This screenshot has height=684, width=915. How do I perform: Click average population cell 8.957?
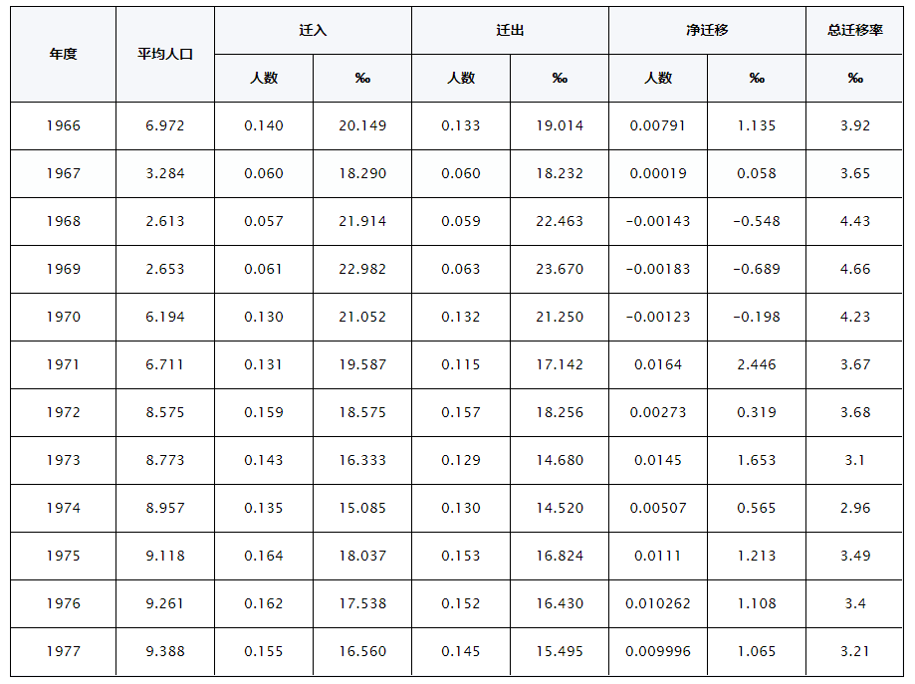(164, 508)
